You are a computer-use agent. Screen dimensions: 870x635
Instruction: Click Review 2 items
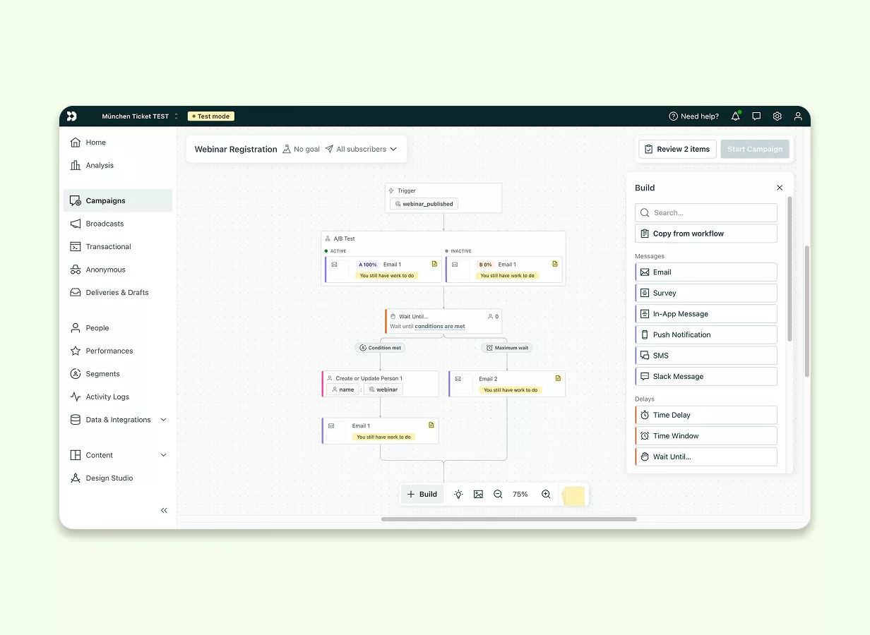[x=677, y=149]
